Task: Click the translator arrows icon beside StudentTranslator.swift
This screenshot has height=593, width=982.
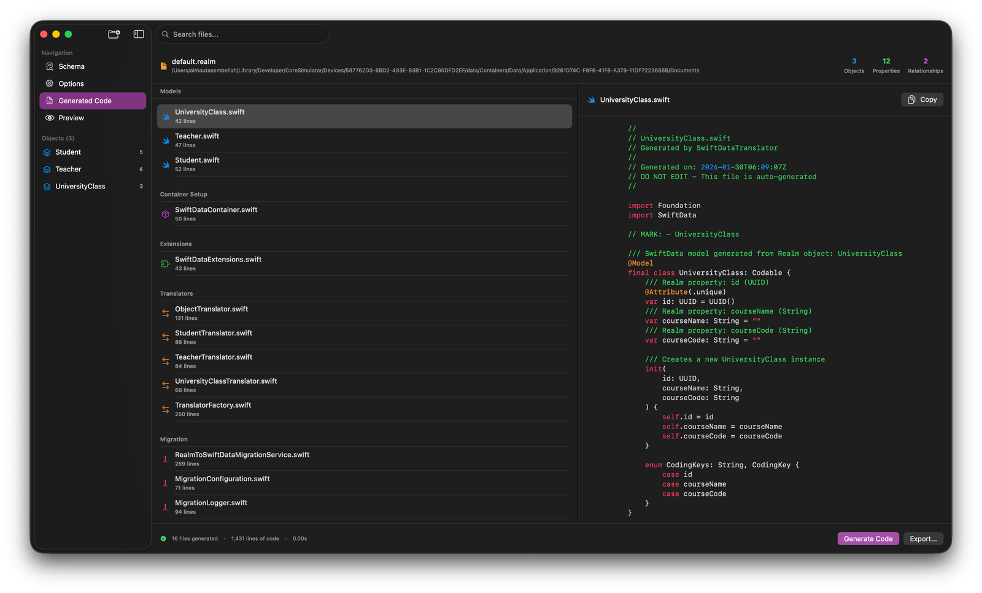Action: tap(165, 337)
